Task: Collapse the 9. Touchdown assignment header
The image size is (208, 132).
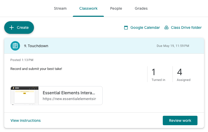Action: (104, 46)
